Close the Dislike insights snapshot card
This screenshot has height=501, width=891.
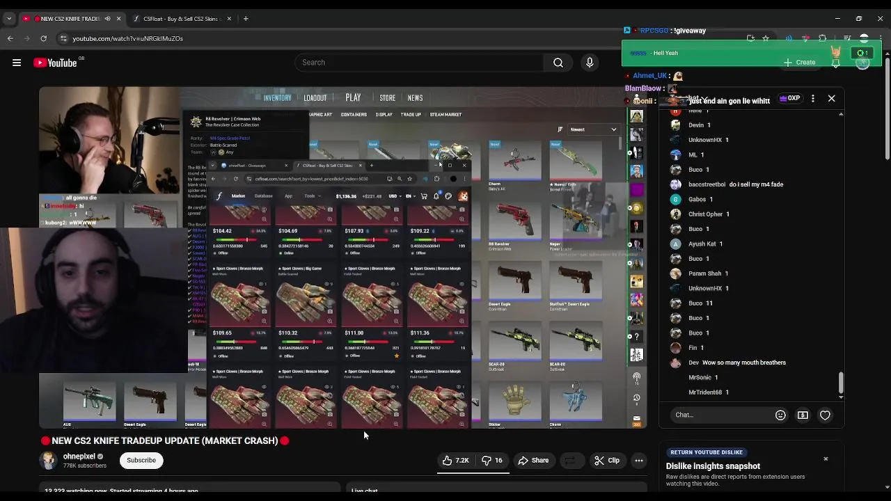pos(826,459)
